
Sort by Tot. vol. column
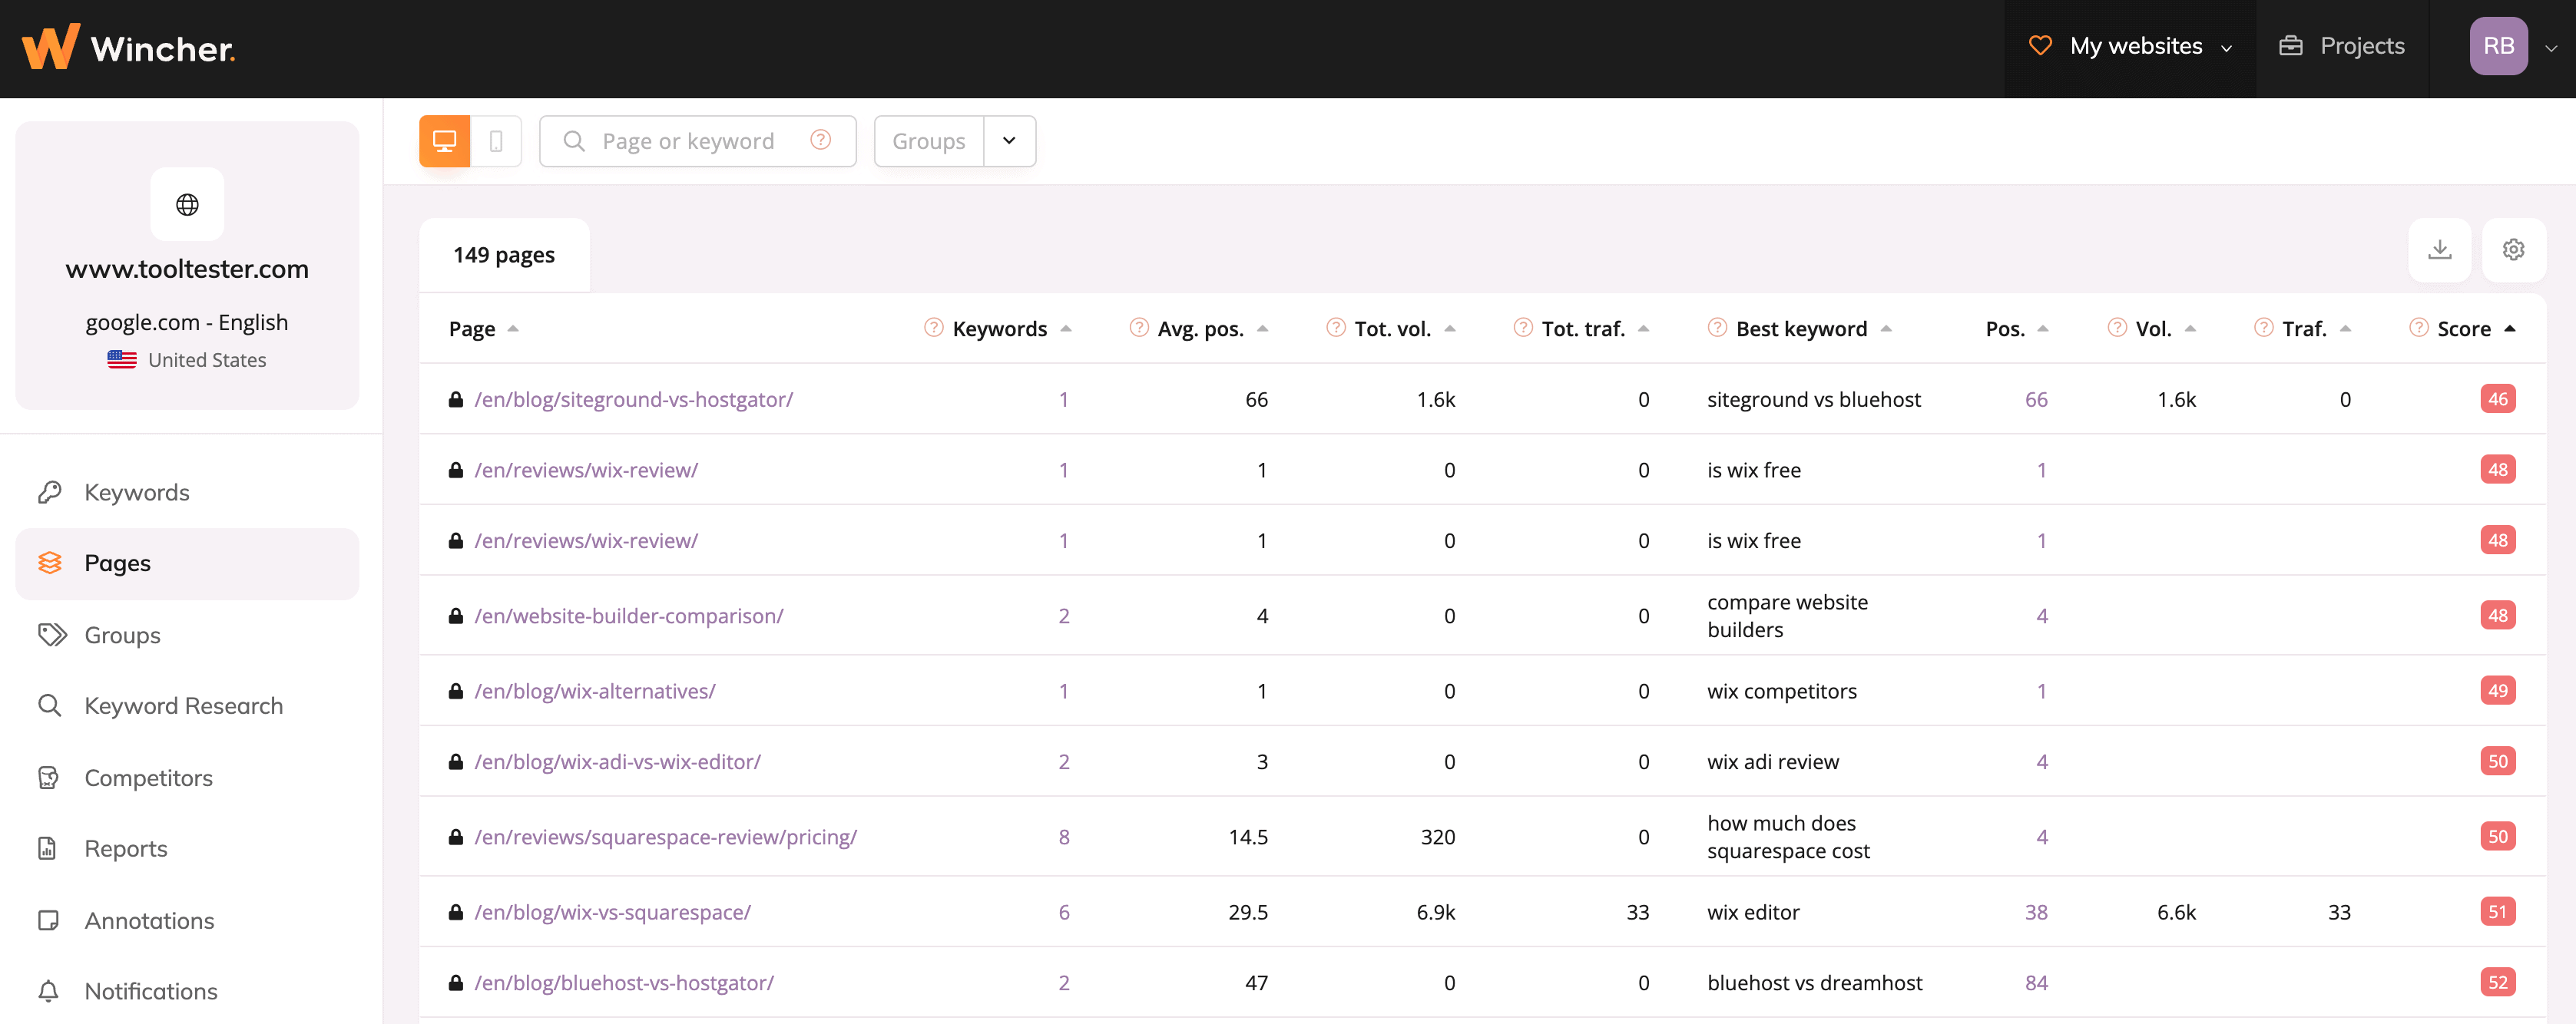pyautogui.click(x=1404, y=329)
